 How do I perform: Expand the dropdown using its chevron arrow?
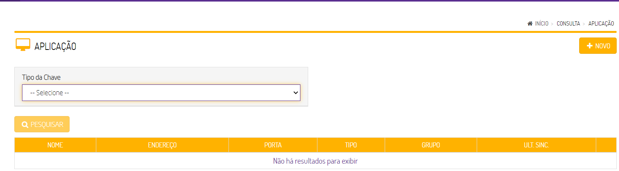coord(296,93)
